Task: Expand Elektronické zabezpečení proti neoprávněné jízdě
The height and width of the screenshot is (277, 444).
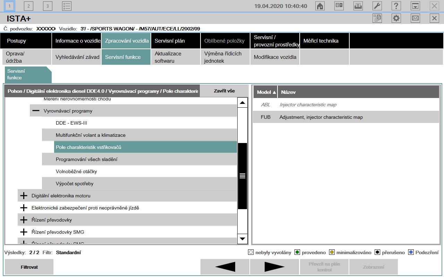Action: [24, 208]
